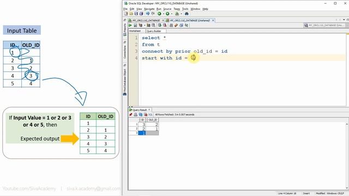Open the Tools menu
The image size is (349, 196).
pyautogui.click(x=185, y=9)
